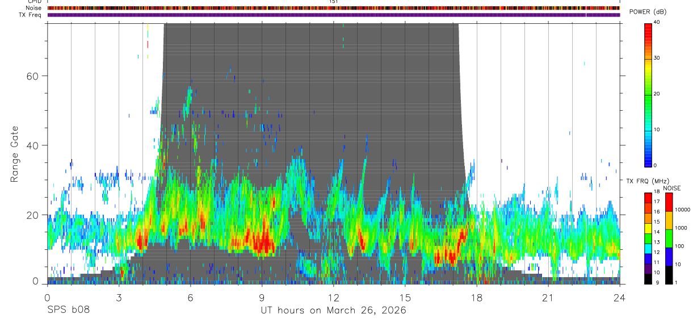Click the 30 label on POWER color bar

coord(657,58)
